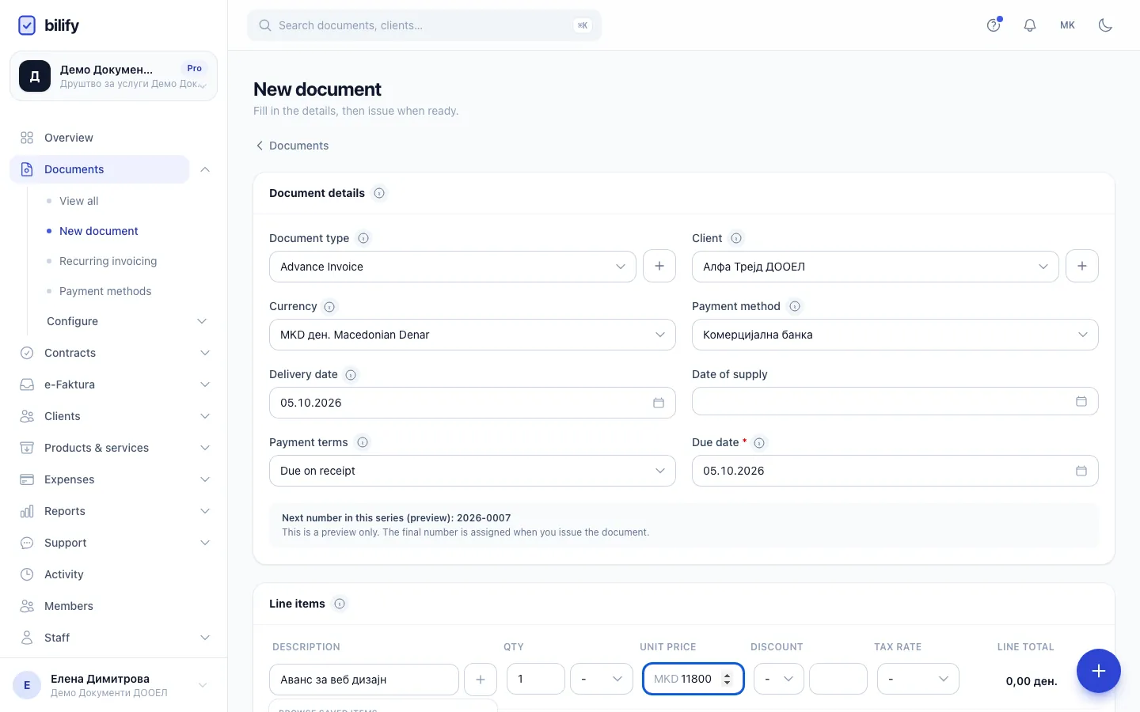This screenshot has height=712, width=1140.
Task: Focus the search documents field
Action: pyautogui.click(x=424, y=25)
